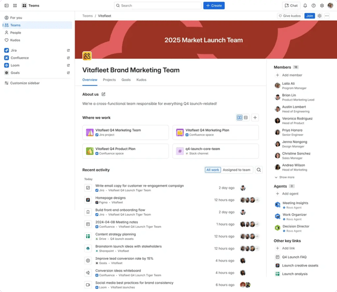The height and width of the screenshot is (292, 337).
Task: Join the team with Join button
Action: click(x=310, y=16)
